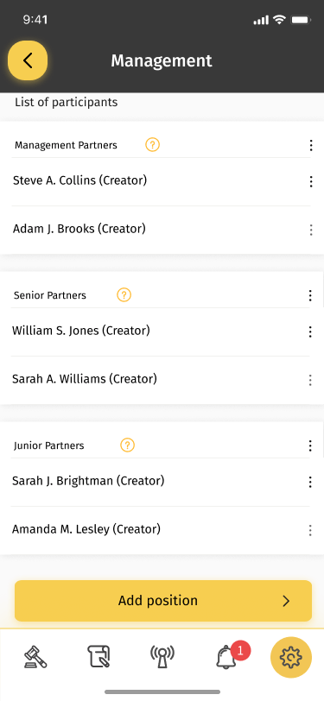Open three-dot menu for Amanda M. Lesley
The width and height of the screenshot is (324, 701).
(309, 530)
